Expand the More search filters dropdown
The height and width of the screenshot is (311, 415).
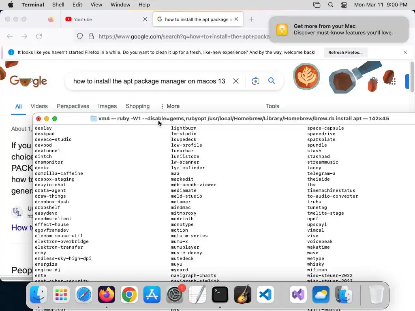tap(170, 107)
